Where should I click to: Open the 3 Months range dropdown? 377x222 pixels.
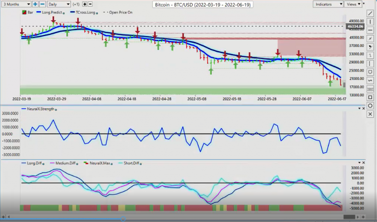click(x=16, y=4)
